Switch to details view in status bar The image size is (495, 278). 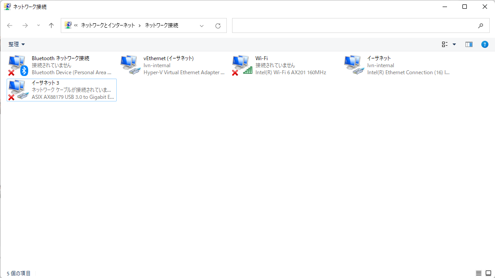[478, 273]
